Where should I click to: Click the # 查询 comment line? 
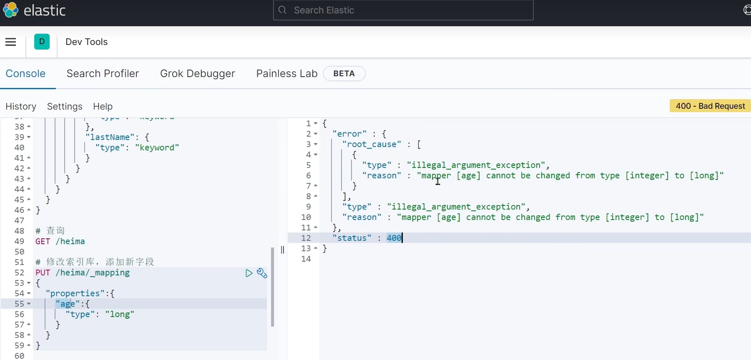pos(50,231)
